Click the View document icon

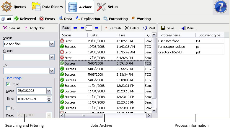[183, 28]
